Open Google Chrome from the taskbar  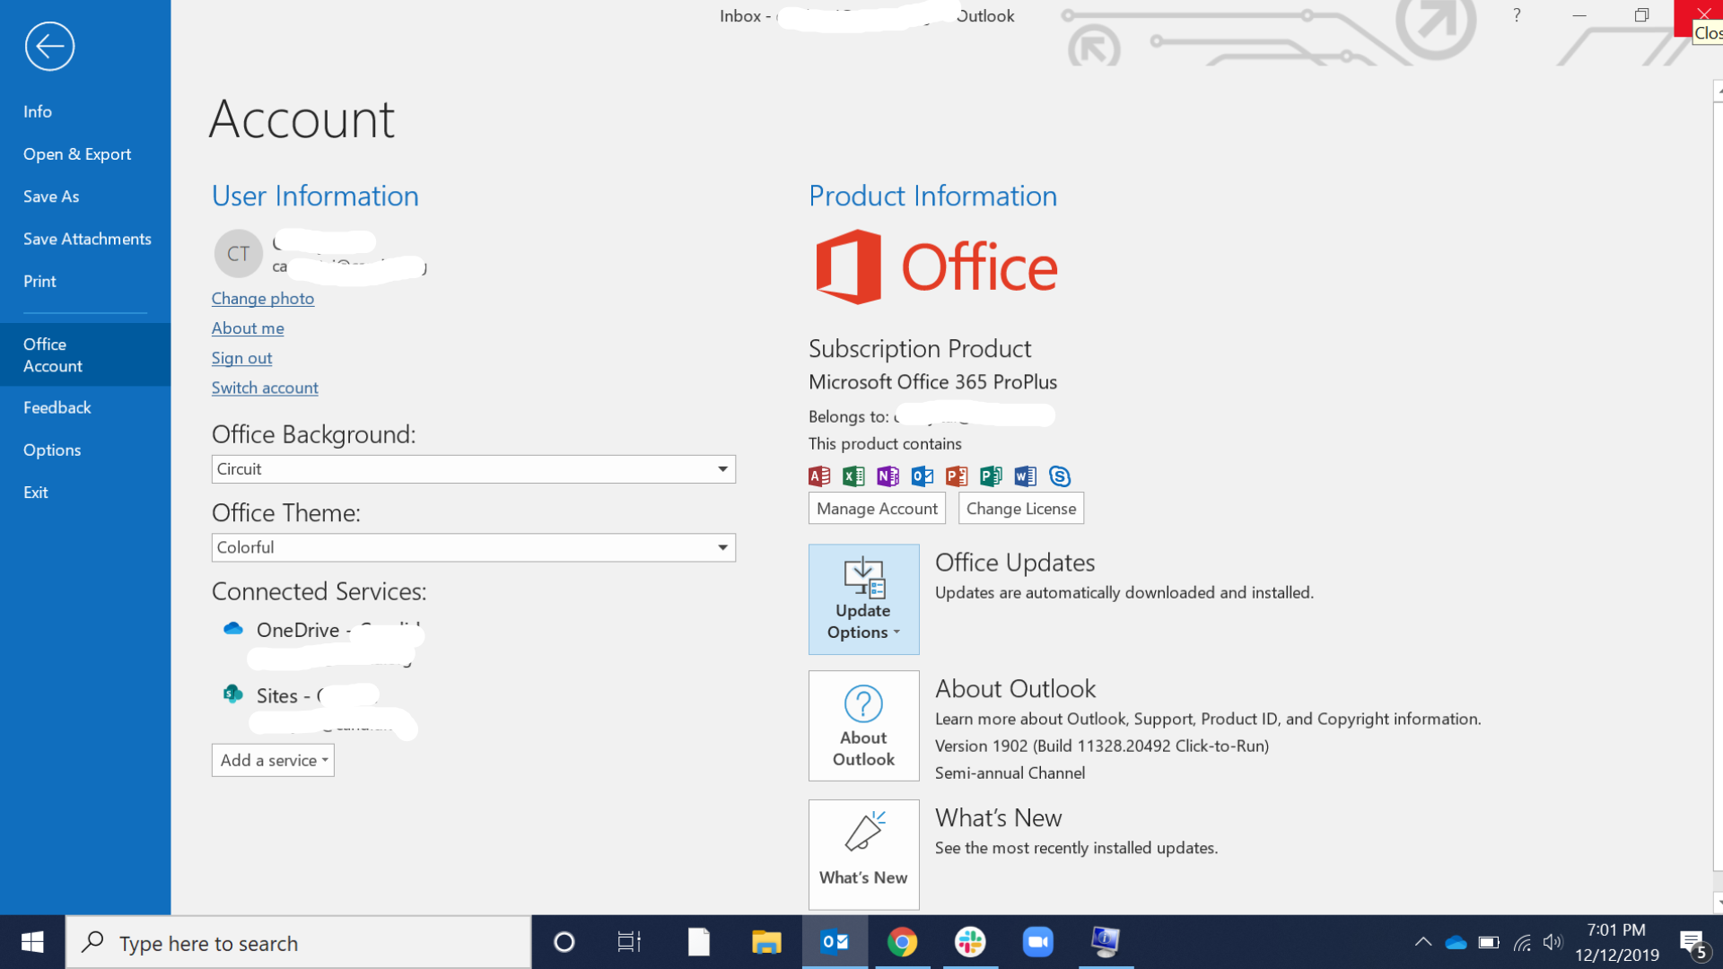(x=902, y=942)
